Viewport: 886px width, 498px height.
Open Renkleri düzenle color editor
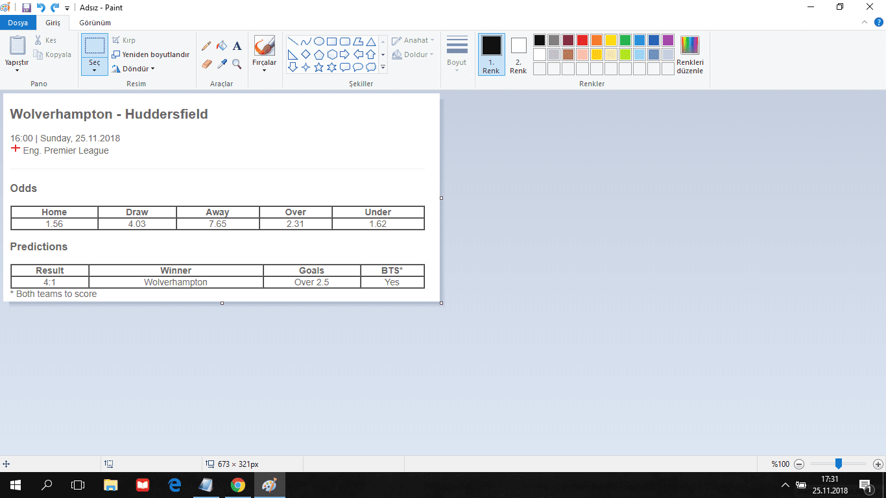pos(690,55)
